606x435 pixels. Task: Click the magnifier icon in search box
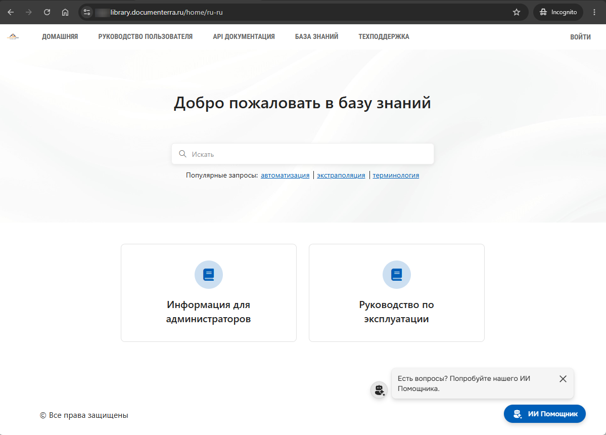coord(182,154)
